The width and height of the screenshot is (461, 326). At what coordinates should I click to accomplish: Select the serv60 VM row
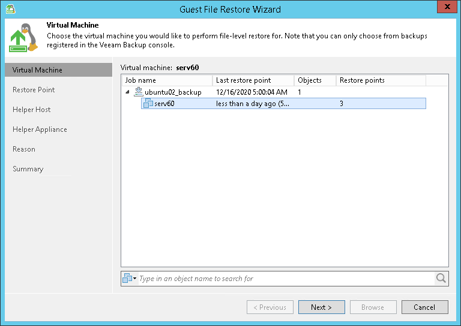283,103
